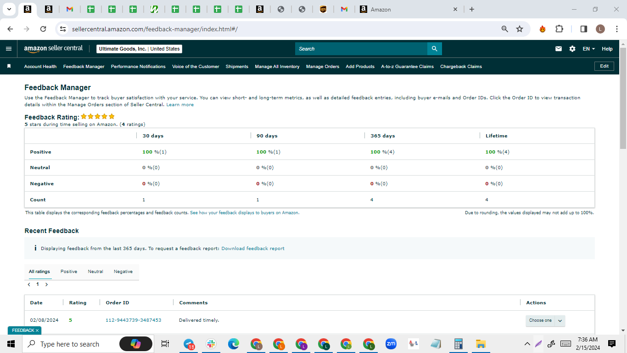
Task: Open Performance Notifications menu item
Action: pos(138,67)
